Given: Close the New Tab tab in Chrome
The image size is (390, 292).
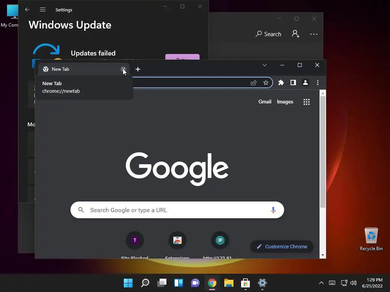Looking at the screenshot, I should [x=123, y=69].
